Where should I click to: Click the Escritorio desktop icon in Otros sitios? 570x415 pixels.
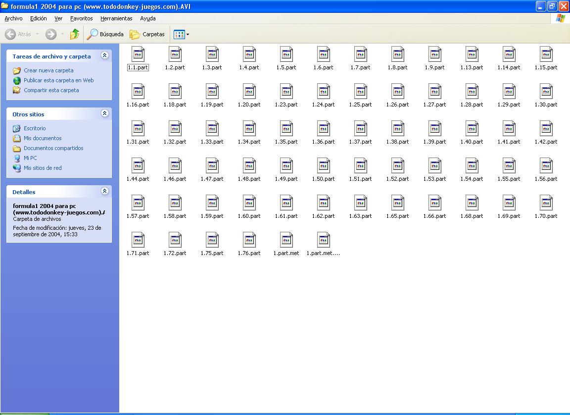pyautogui.click(x=17, y=128)
